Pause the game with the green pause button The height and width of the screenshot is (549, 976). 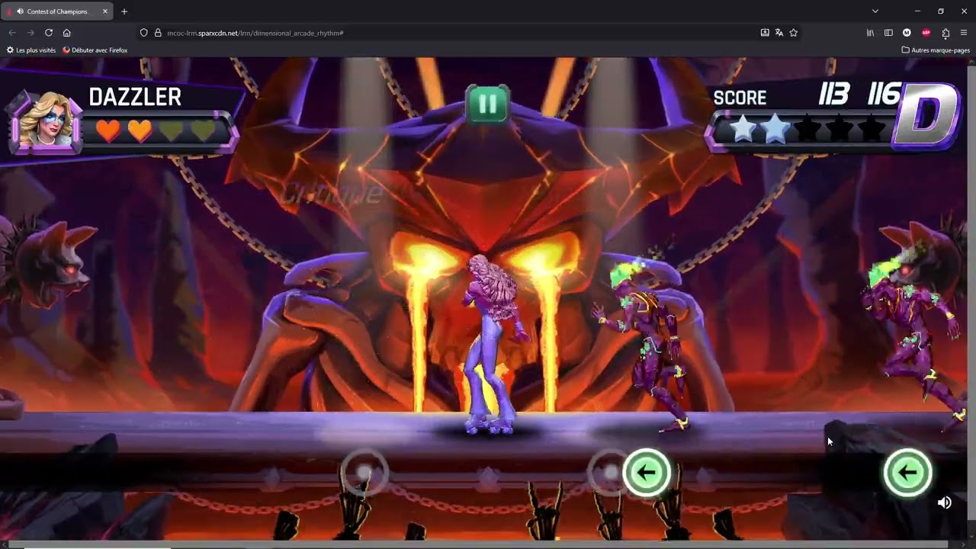click(488, 104)
